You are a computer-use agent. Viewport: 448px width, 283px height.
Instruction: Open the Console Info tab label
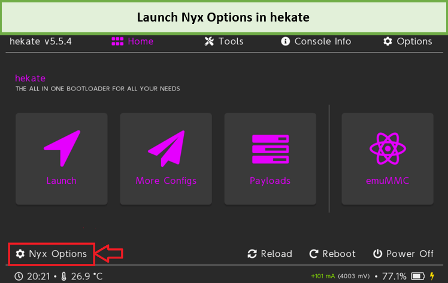coord(323,41)
